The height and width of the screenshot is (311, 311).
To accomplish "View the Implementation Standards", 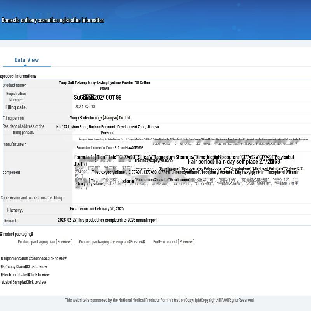I will pos(34,259).
